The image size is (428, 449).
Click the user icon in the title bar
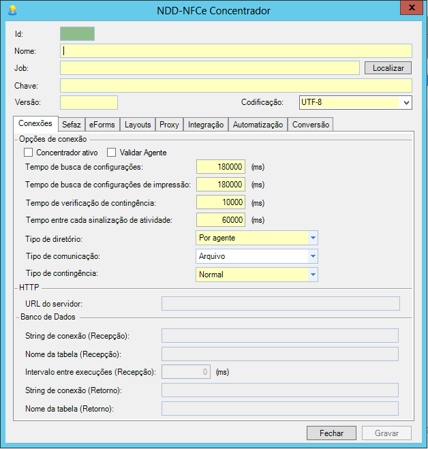(x=12, y=11)
